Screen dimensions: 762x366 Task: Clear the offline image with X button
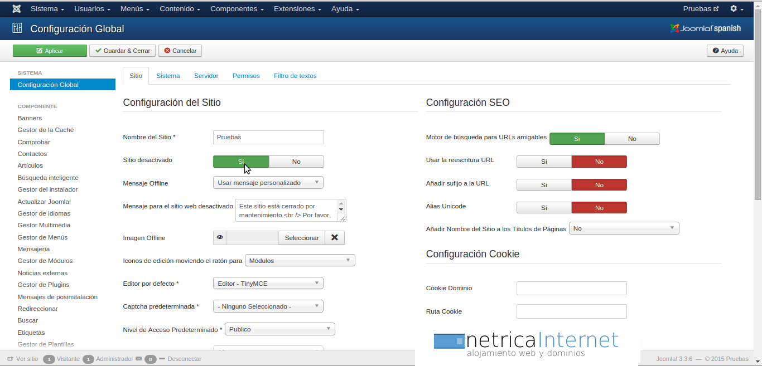pos(335,238)
